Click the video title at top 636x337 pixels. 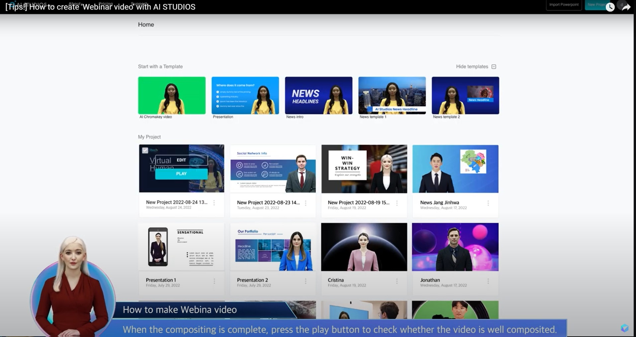pyautogui.click(x=100, y=7)
